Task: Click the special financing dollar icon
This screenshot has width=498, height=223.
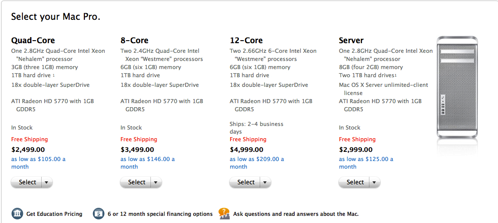Action: click(99, 214)
